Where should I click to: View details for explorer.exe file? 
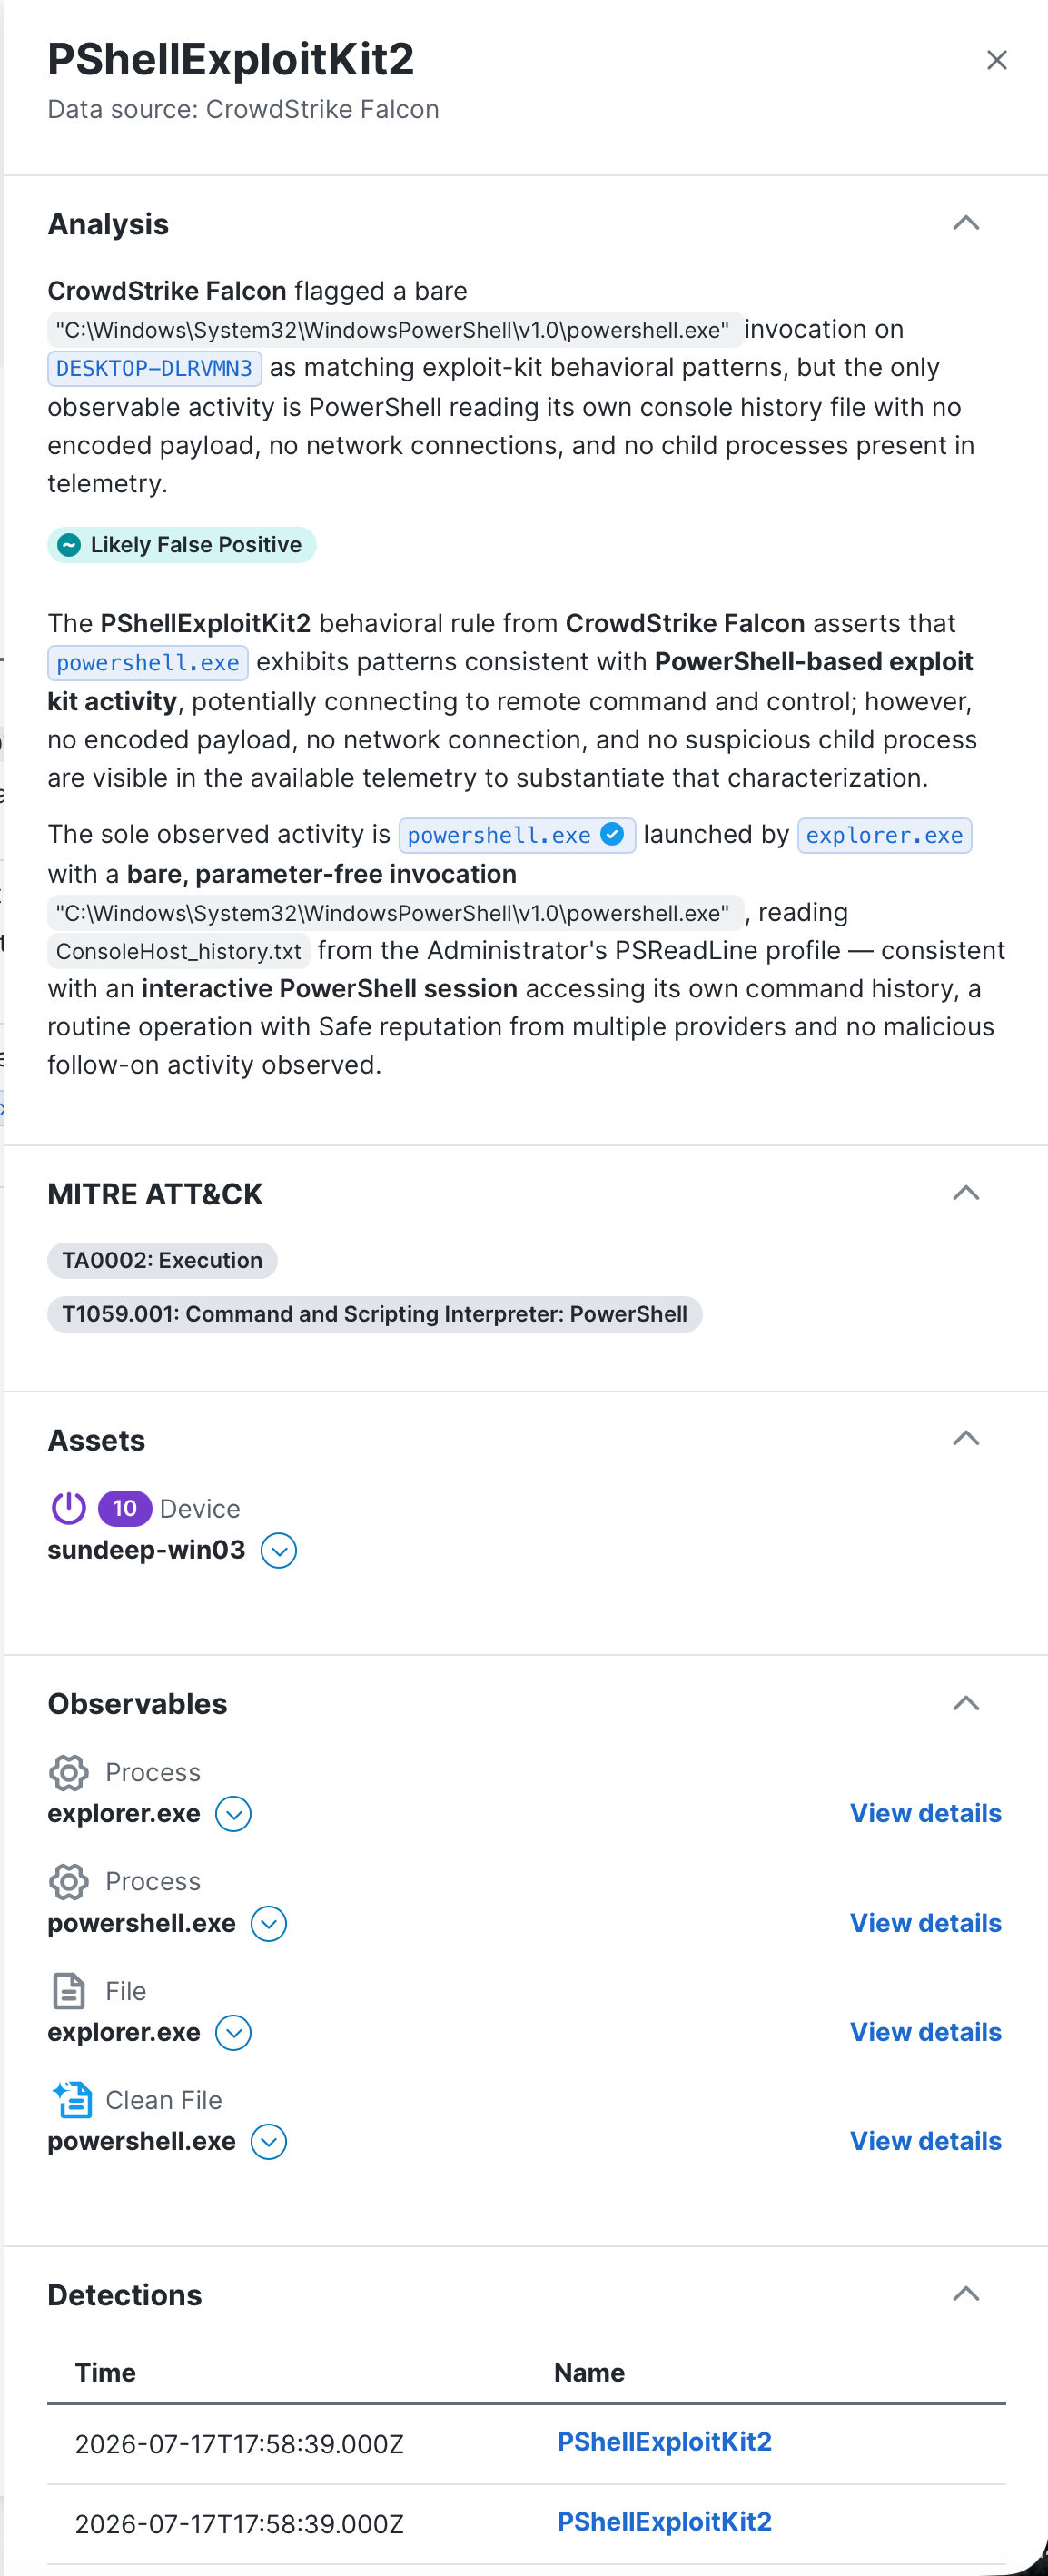pyautogui.click(x=925, y=2032)
